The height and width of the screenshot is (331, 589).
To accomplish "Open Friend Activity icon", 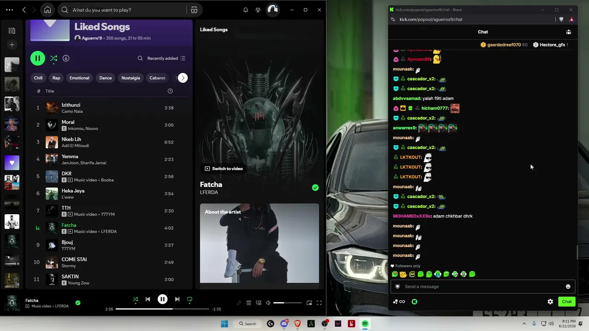I will click(x=258, y=10).
